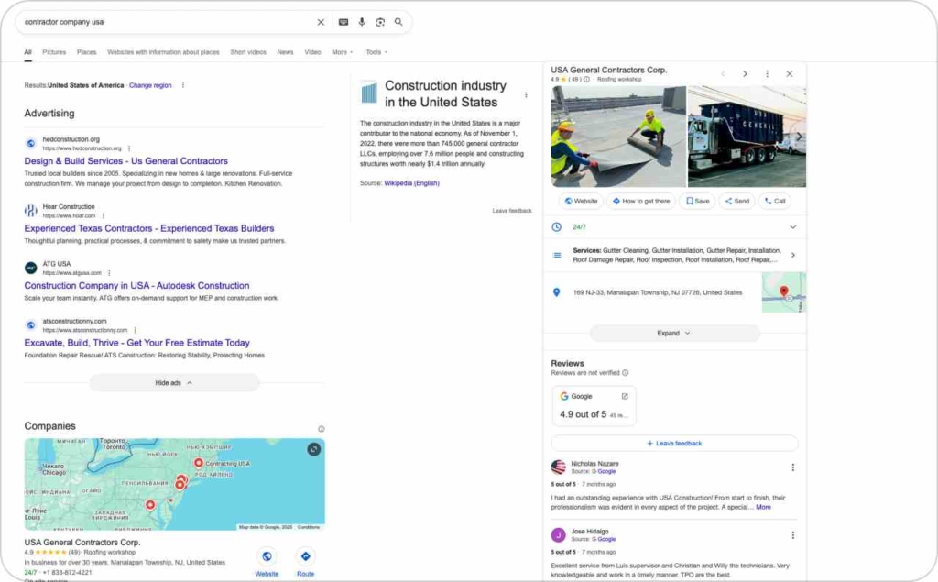Switch to the News results tab
This screenshot has height=582, width=938.
pos(285,52)
